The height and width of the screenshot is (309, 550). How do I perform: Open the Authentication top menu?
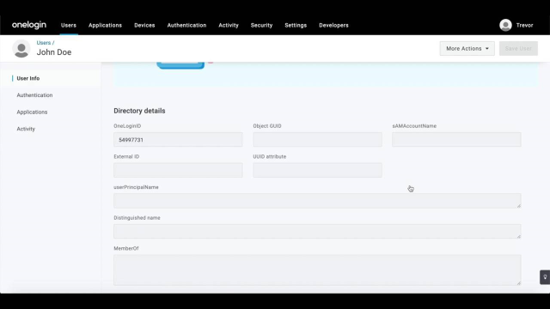(x=186, y=25)
